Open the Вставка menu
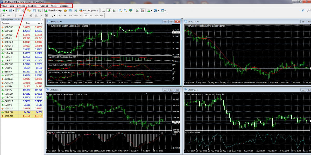Screen dimensions: 311x155 coord(21,6)
